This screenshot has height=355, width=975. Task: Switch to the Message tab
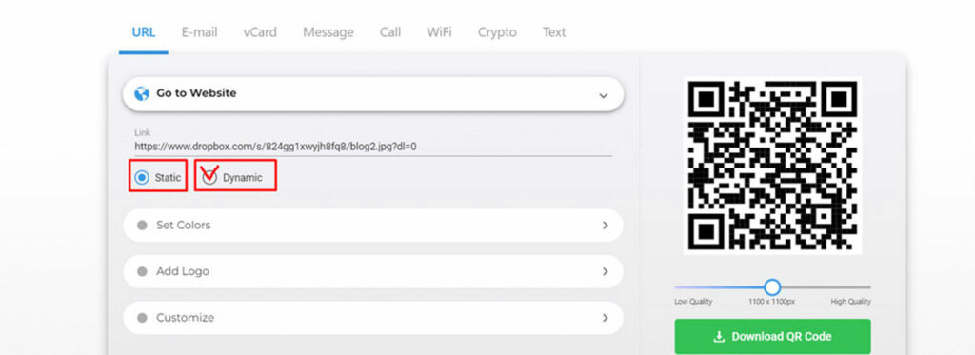click(328, 32)
